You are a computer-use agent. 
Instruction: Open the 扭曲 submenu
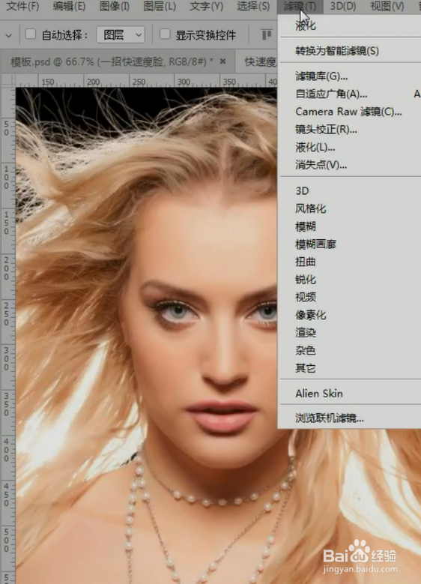305,262
